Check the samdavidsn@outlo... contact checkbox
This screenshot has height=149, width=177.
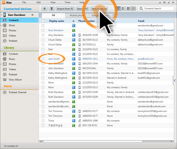pyautogui.click(x=43, y=107)
